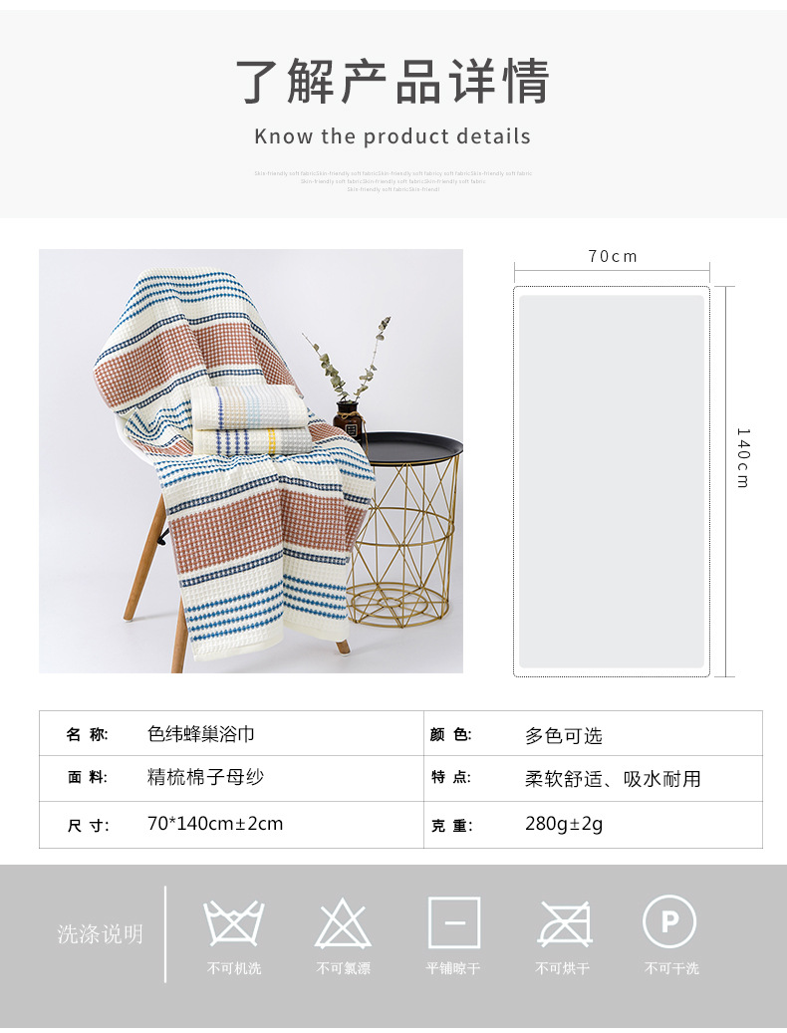Select the fabric value 精梳棉子母纱
This screenshot has width=787, height=1033.
point(205,777)
